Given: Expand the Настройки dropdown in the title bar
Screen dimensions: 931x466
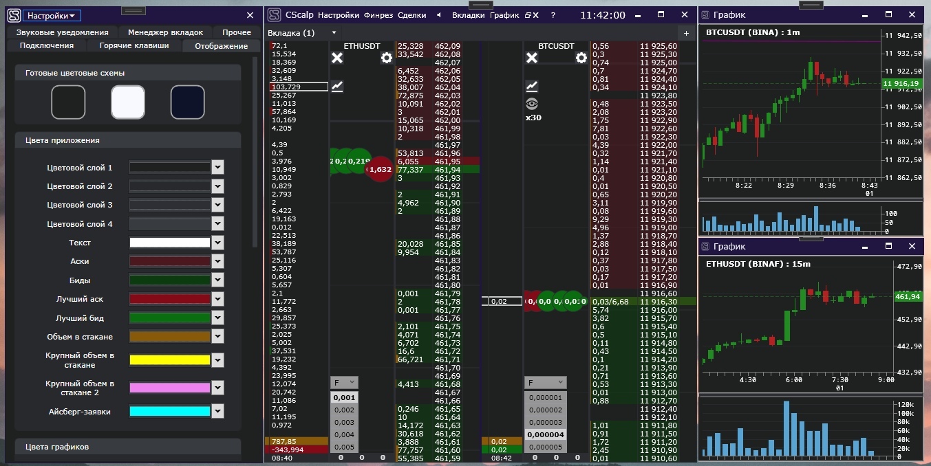Looking at the screenshot, I should 52,15.
